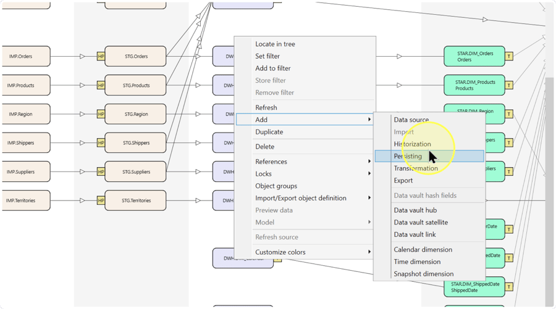Click the vertical scrollbar on the diagram

coord(549,191)
